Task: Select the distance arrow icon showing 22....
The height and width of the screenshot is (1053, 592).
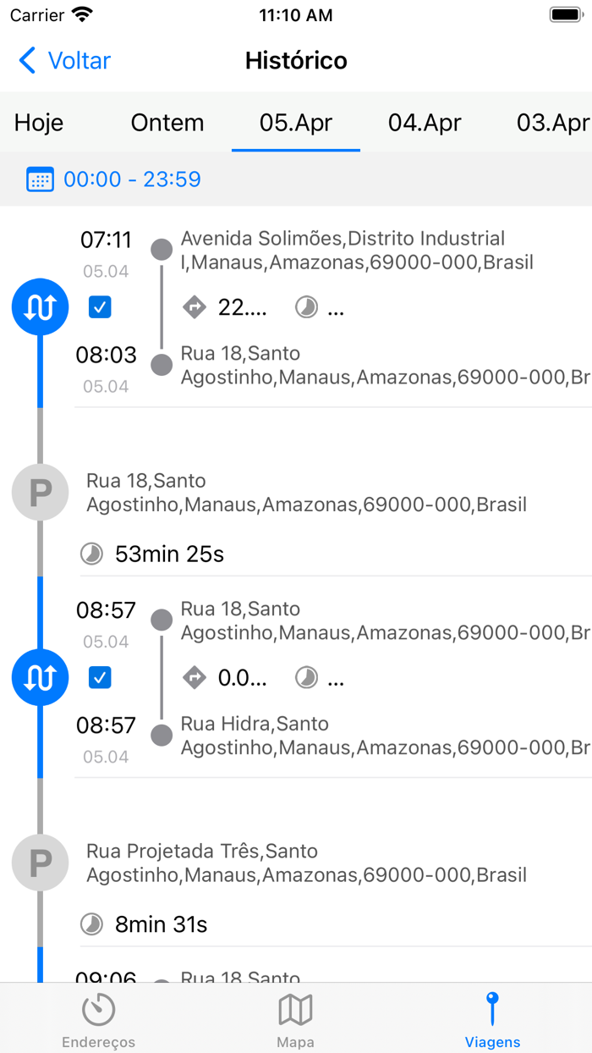Action: click(x=195, y=307)
